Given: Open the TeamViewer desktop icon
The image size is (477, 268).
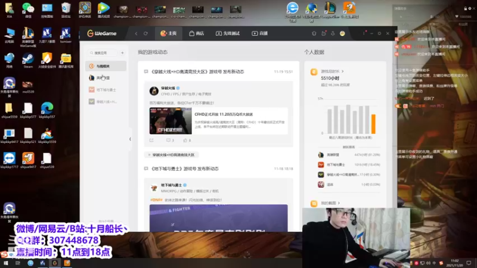Looking at the screenshot, I should pyautogui.click(x=9, y=160).
